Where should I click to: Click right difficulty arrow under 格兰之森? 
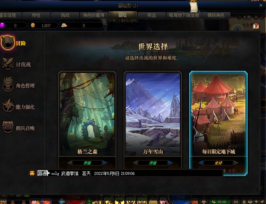pos(105,163)
